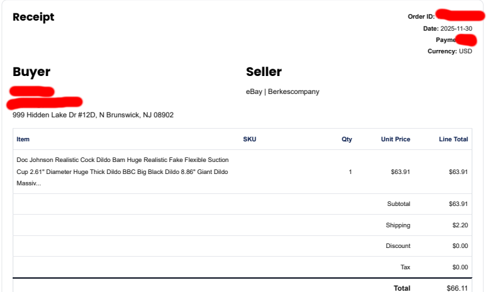
Task: Click the date 2025-11-30
Action: (456, 28)
